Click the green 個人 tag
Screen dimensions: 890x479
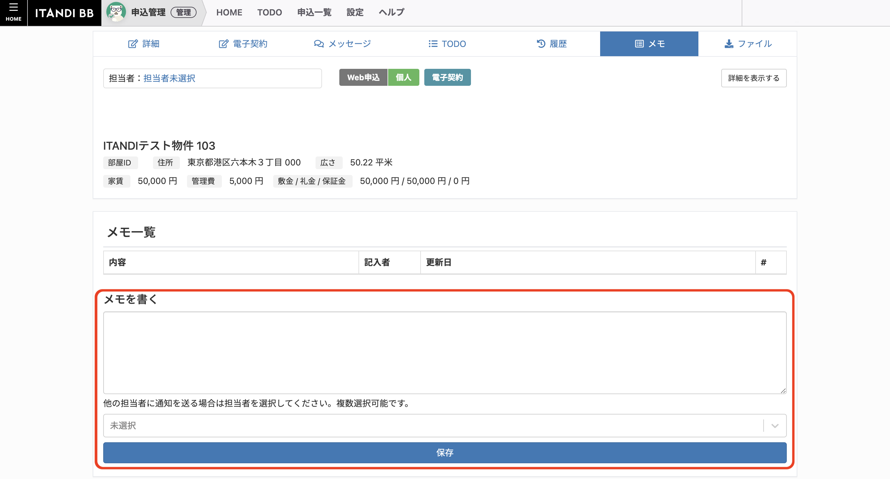404,77
